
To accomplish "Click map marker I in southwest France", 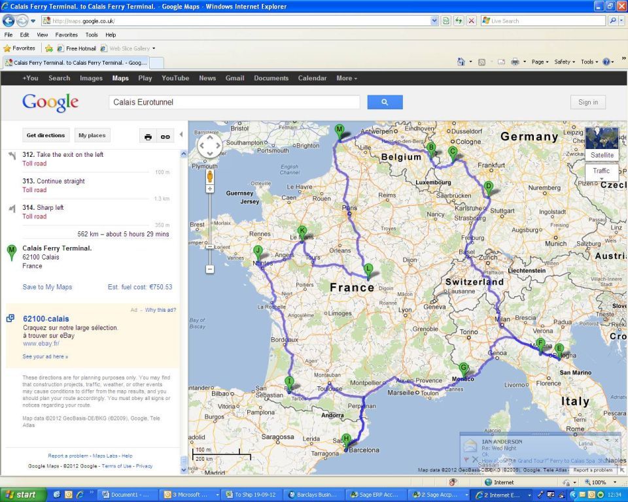I will coord(288,384).
